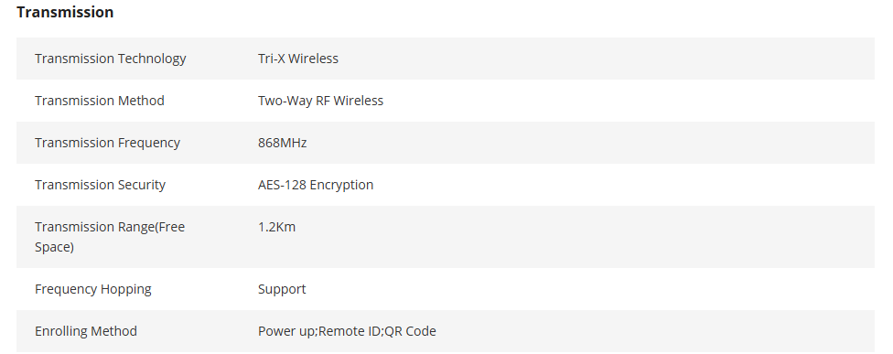Select the Transmission Security label
Image resolution: width=893 pixels, height=354 pixels.
pos(101,185)
